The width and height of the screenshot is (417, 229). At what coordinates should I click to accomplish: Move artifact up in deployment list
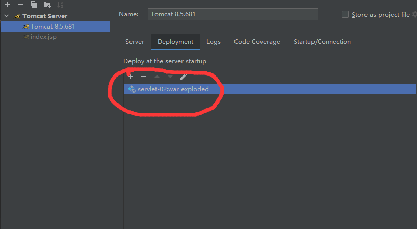click(x=157, y=77)
